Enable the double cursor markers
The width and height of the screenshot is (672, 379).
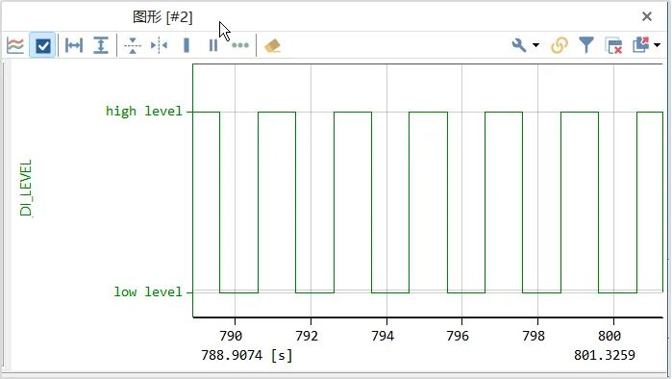tap(213, 45)
